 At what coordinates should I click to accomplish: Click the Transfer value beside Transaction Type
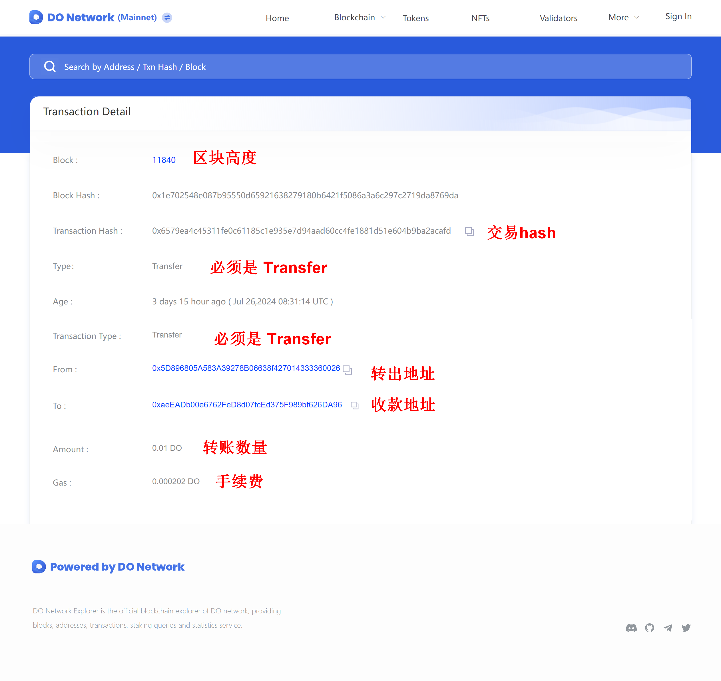coord(167,335)
